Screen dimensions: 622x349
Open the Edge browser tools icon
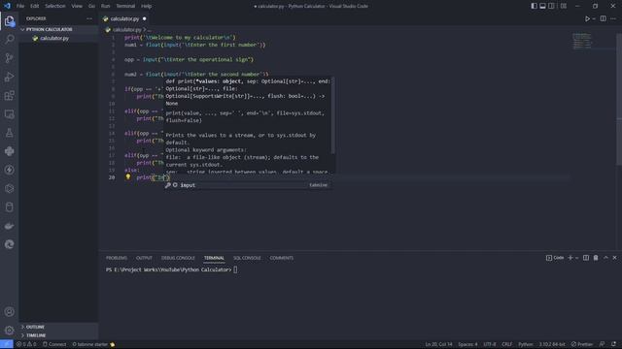click(x=9, y=244)
